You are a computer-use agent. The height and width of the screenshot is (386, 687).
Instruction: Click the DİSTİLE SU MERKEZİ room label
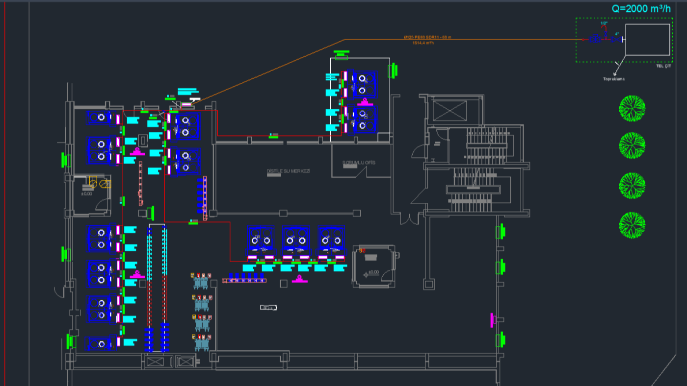pos(288,171)
